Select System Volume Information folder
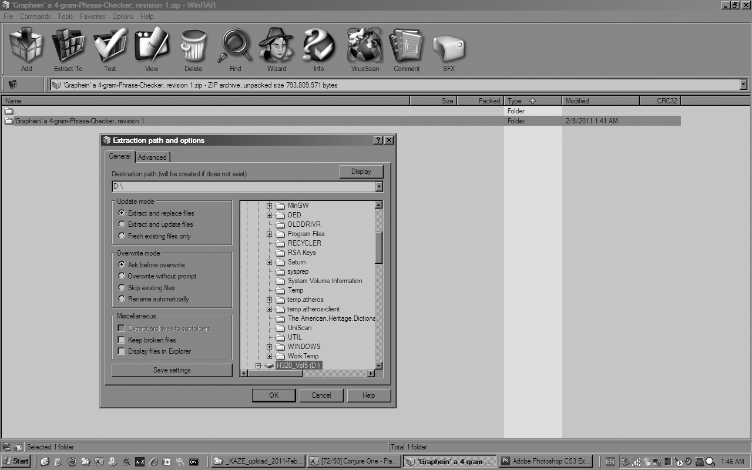 point(324,281)
